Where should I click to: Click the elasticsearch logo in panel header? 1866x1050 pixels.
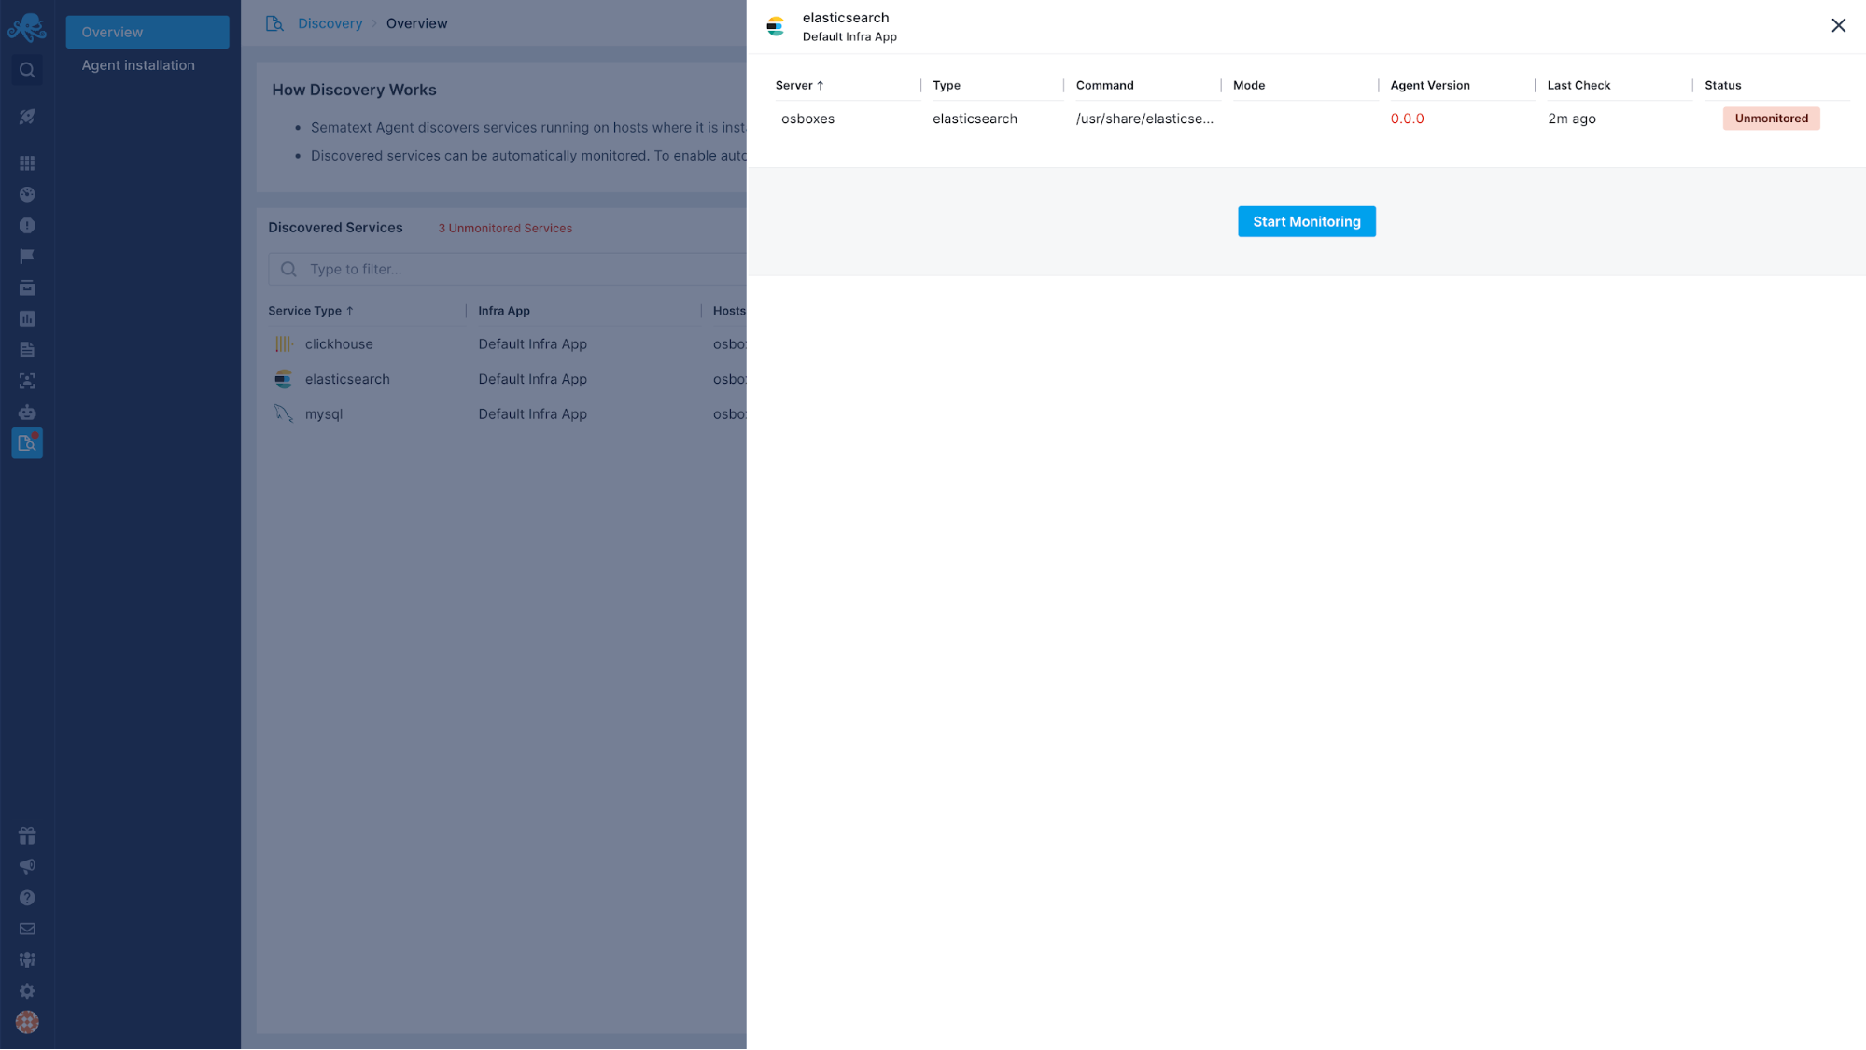(x=776, y=26)
